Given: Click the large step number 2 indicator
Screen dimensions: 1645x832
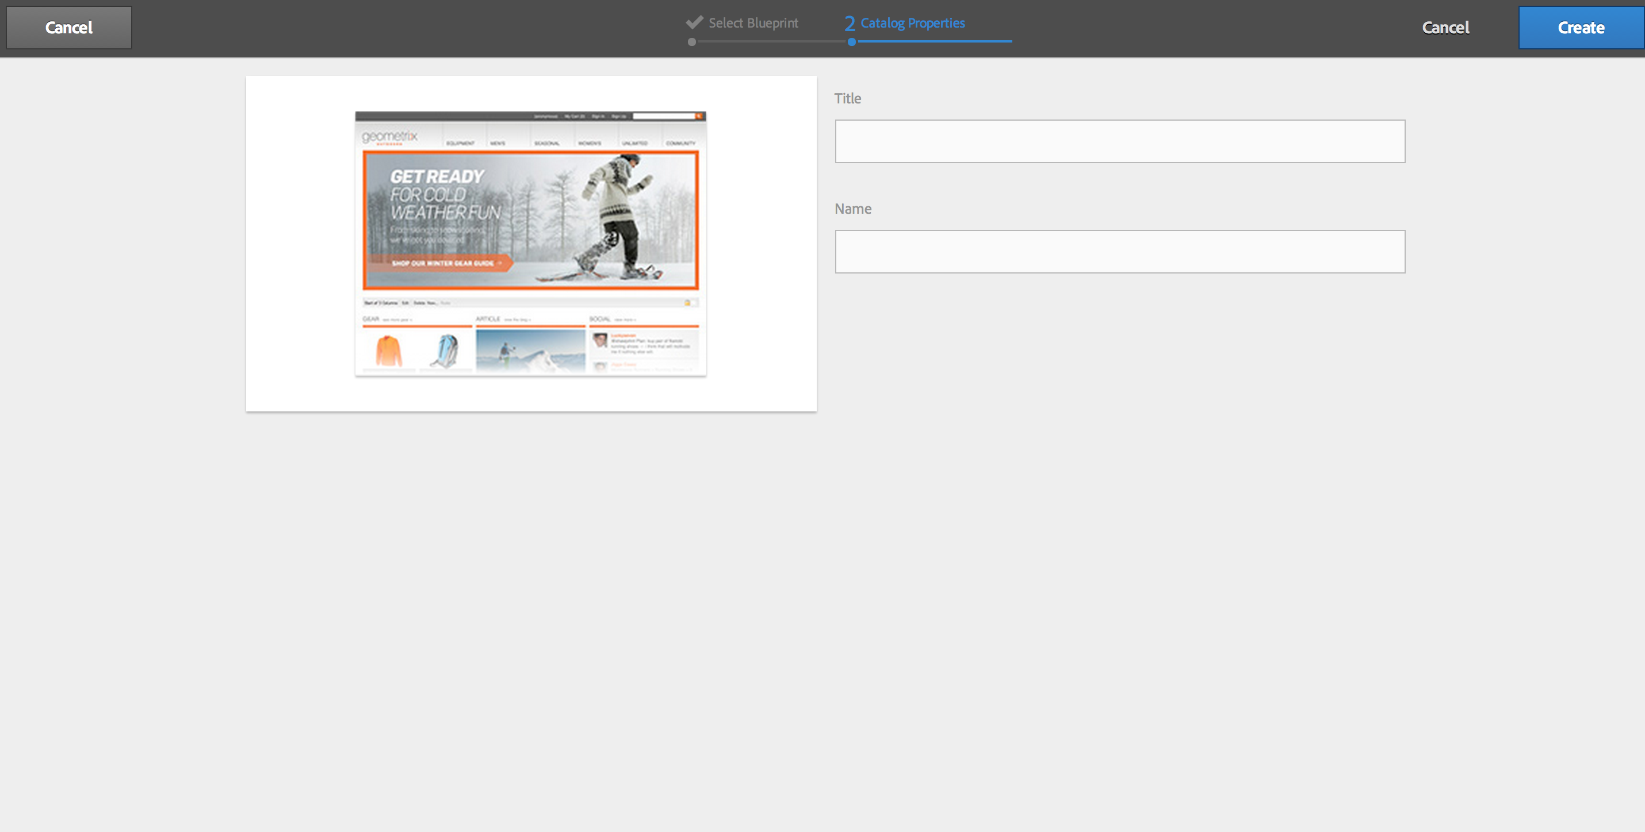Looking at the screenshot, I should tap(850, 24).
